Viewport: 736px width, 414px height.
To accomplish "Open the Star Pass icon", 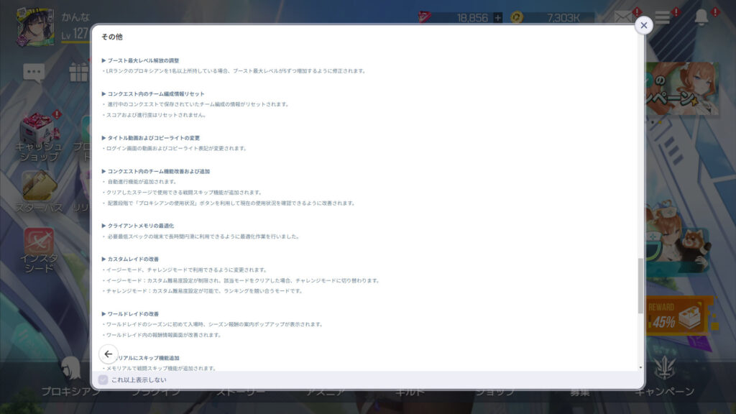I will click(x=39, y=188).
